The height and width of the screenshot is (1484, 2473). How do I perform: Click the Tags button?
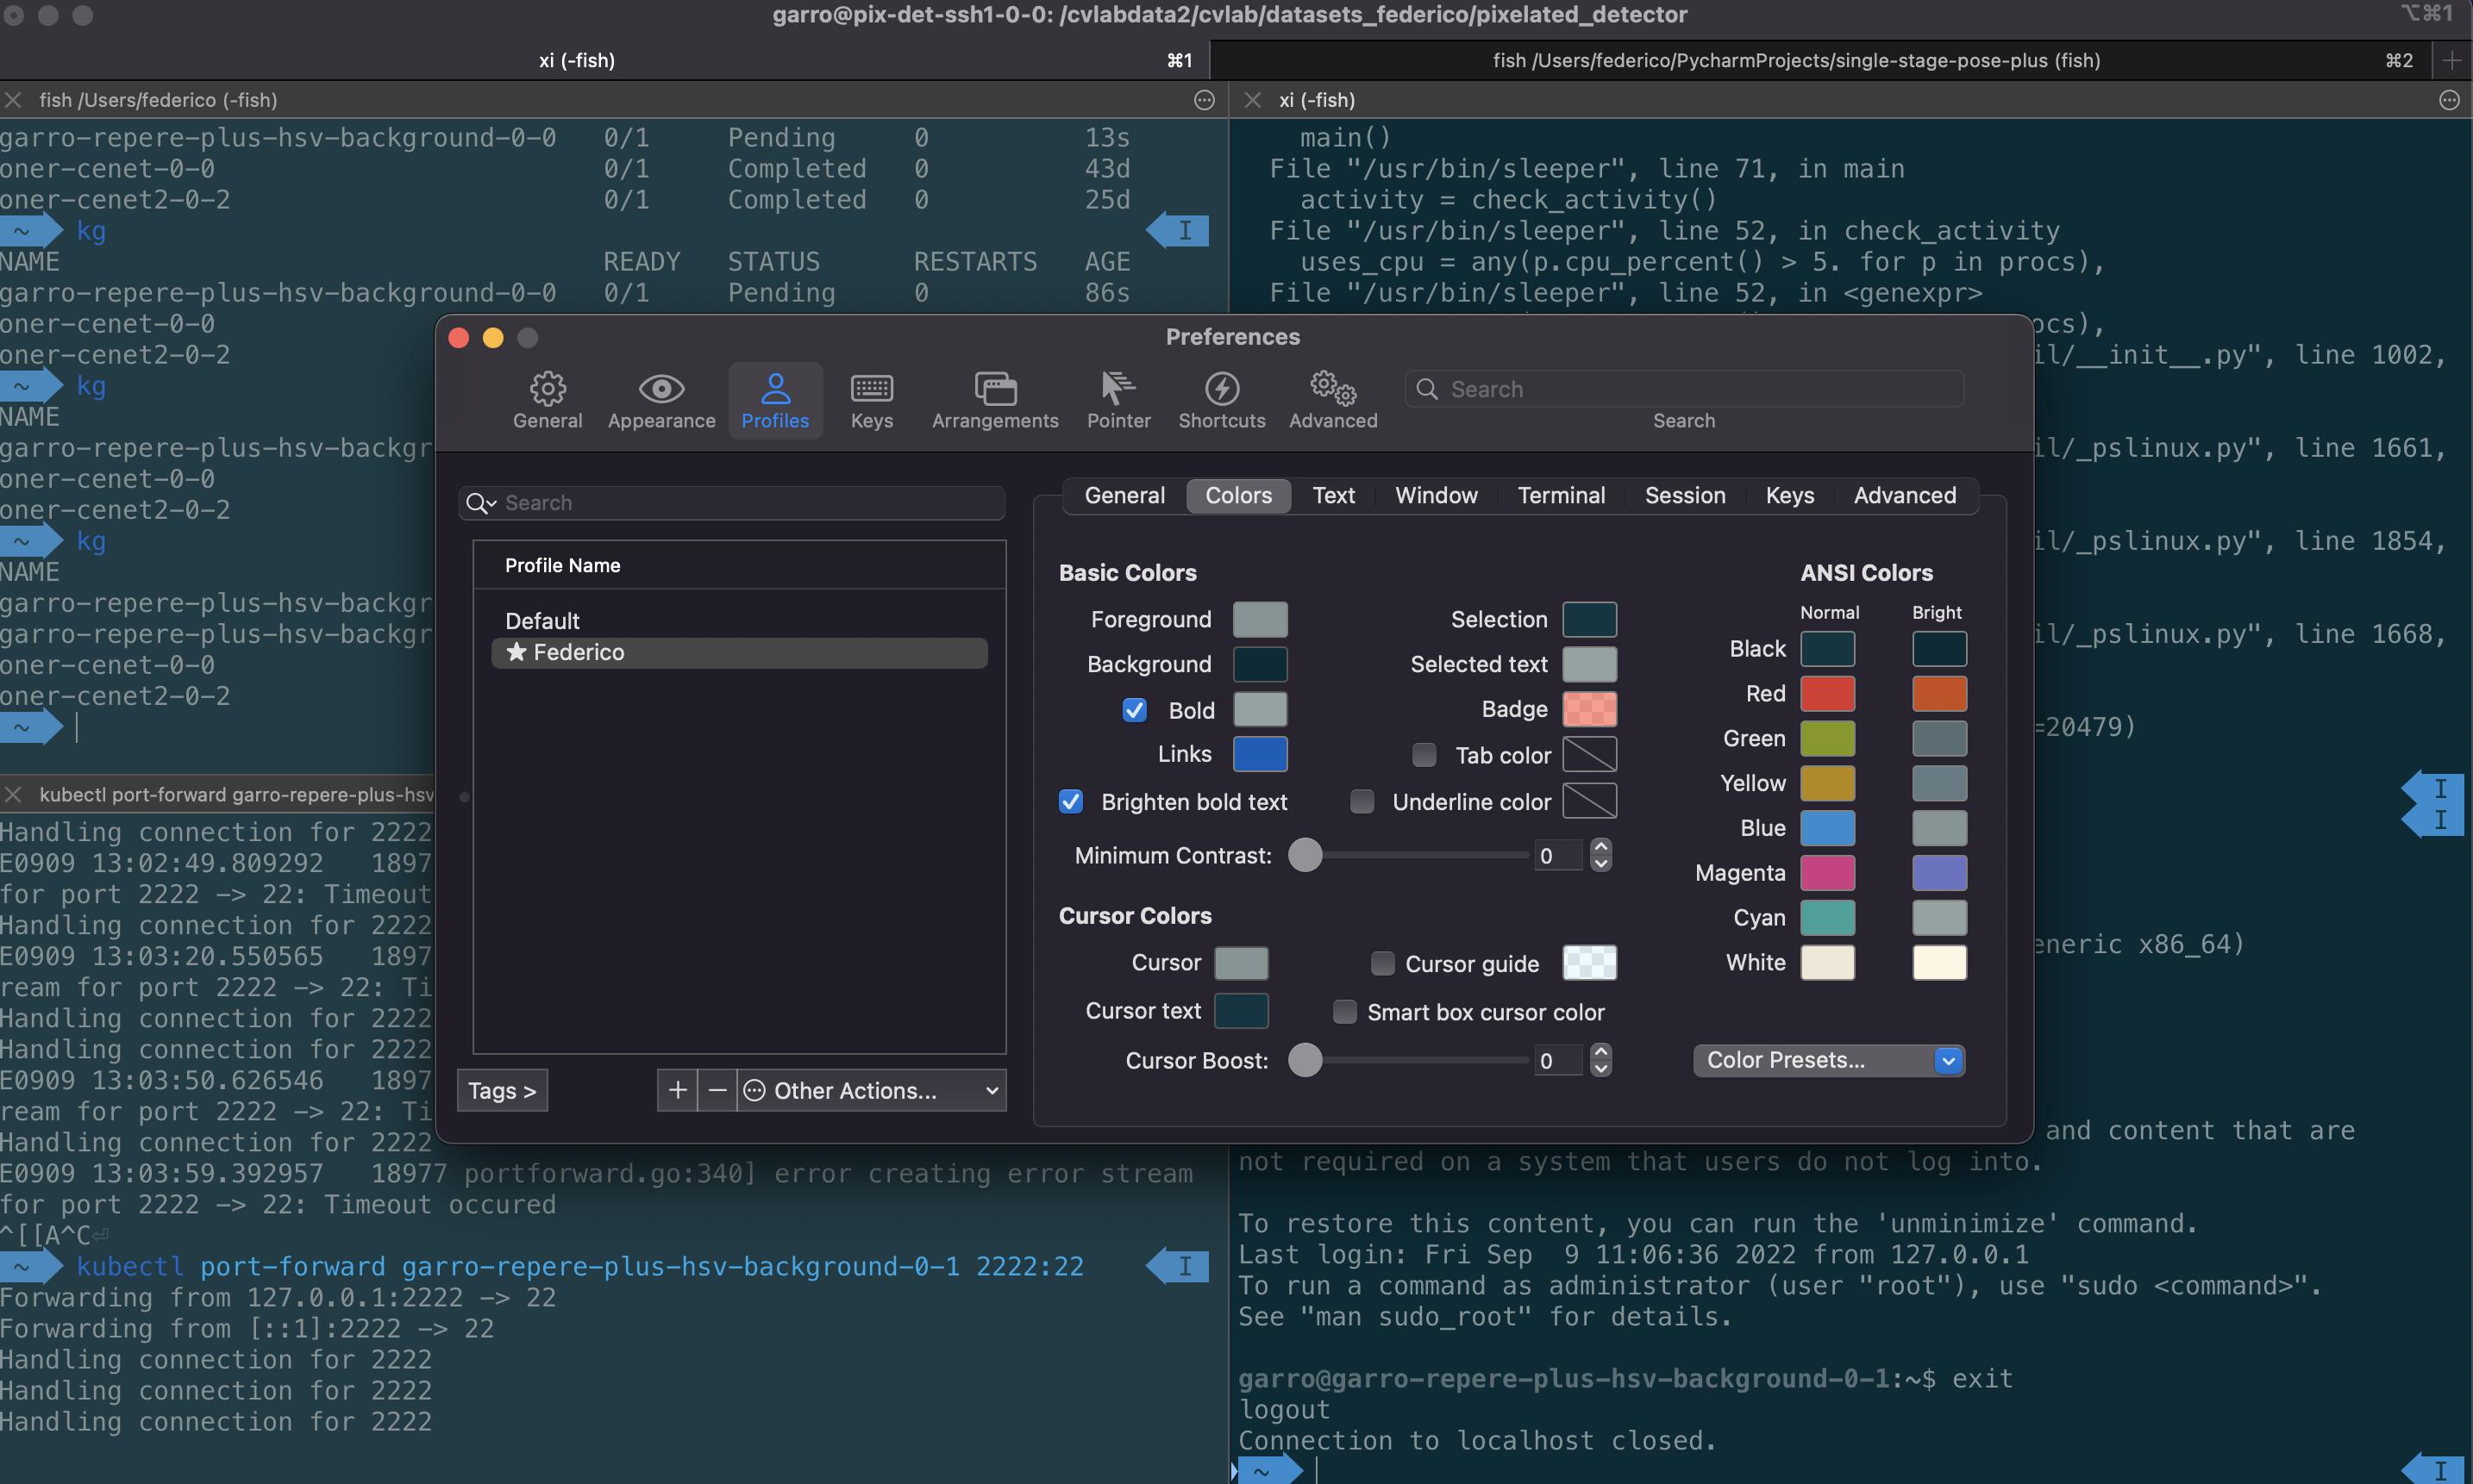pyautogui.click(x=501, y=1090)
